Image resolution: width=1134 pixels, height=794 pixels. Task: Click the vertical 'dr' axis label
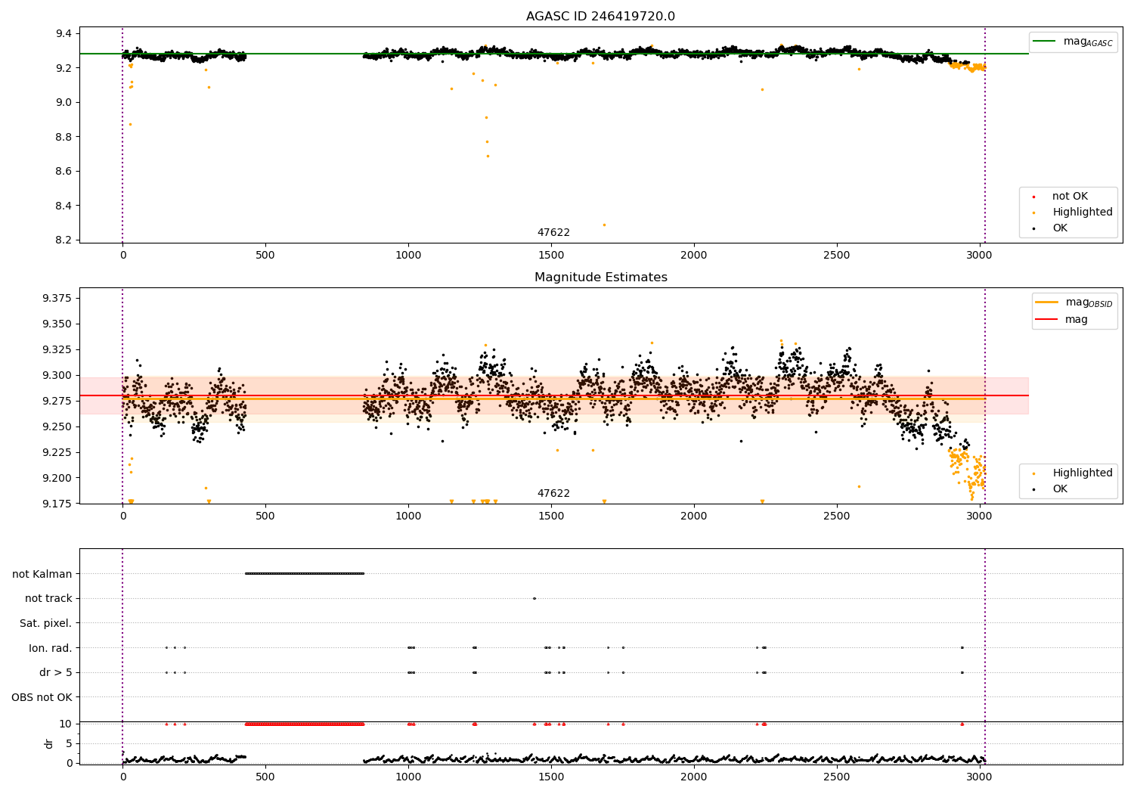tap(49, 743)
